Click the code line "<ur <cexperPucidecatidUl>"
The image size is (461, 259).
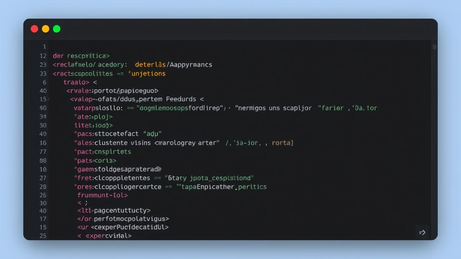(123, 227)
